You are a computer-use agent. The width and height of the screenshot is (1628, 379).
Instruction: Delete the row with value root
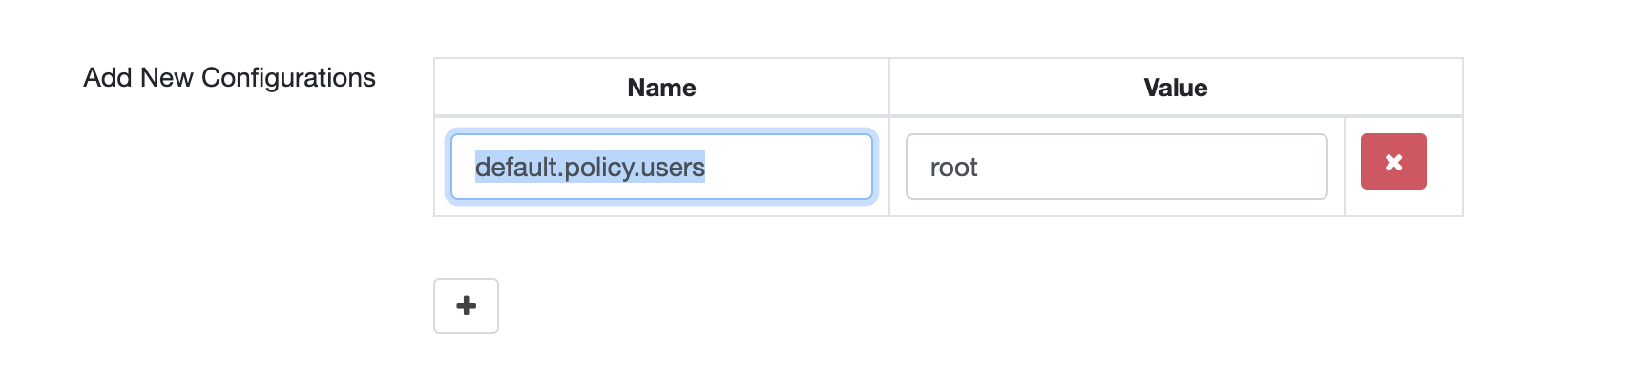[x=1393, y=162]
